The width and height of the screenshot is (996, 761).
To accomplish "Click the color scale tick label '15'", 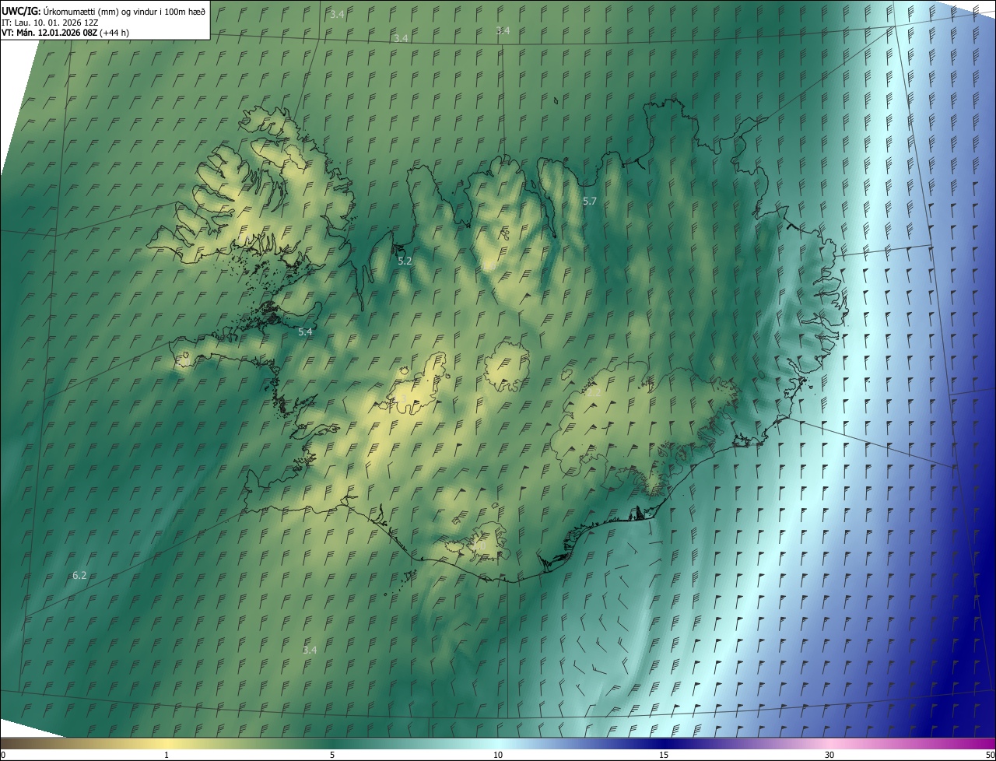I will coord(664,755).
